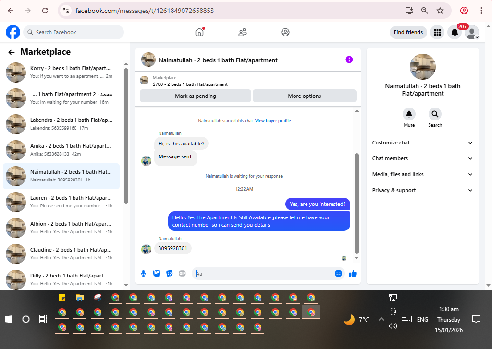
Task: Attach a photo with image icon
Action: (x=156, y=274)
